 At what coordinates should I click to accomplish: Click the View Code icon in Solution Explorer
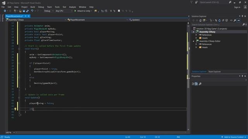tap(231, 20)
